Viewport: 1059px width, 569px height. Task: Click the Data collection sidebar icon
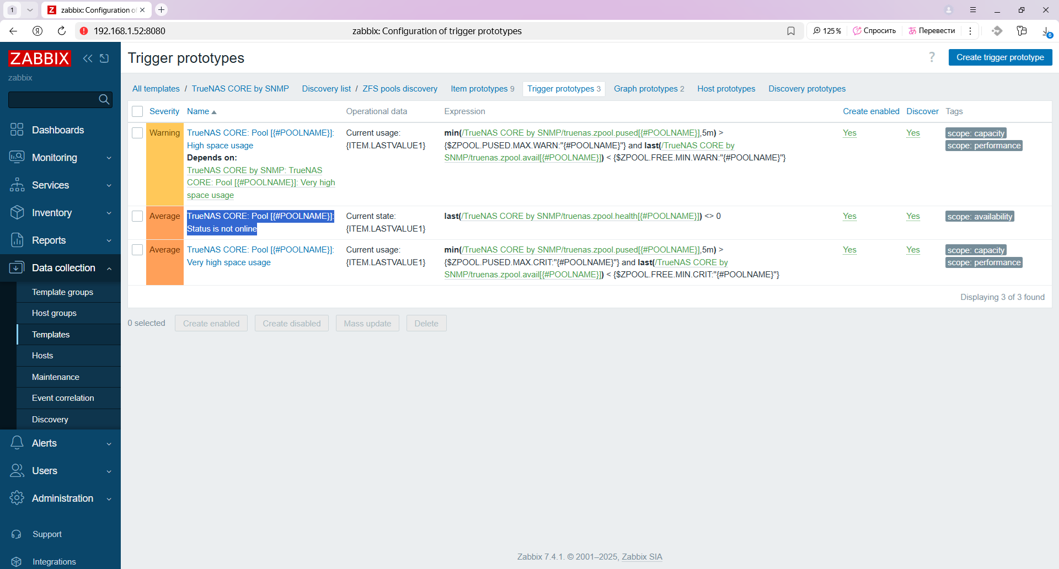click(17, 267)
